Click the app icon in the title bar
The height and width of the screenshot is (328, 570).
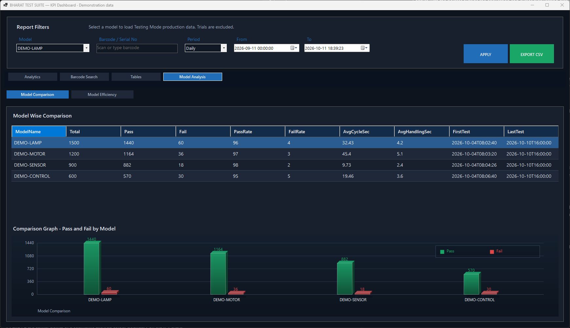point(6,5)
